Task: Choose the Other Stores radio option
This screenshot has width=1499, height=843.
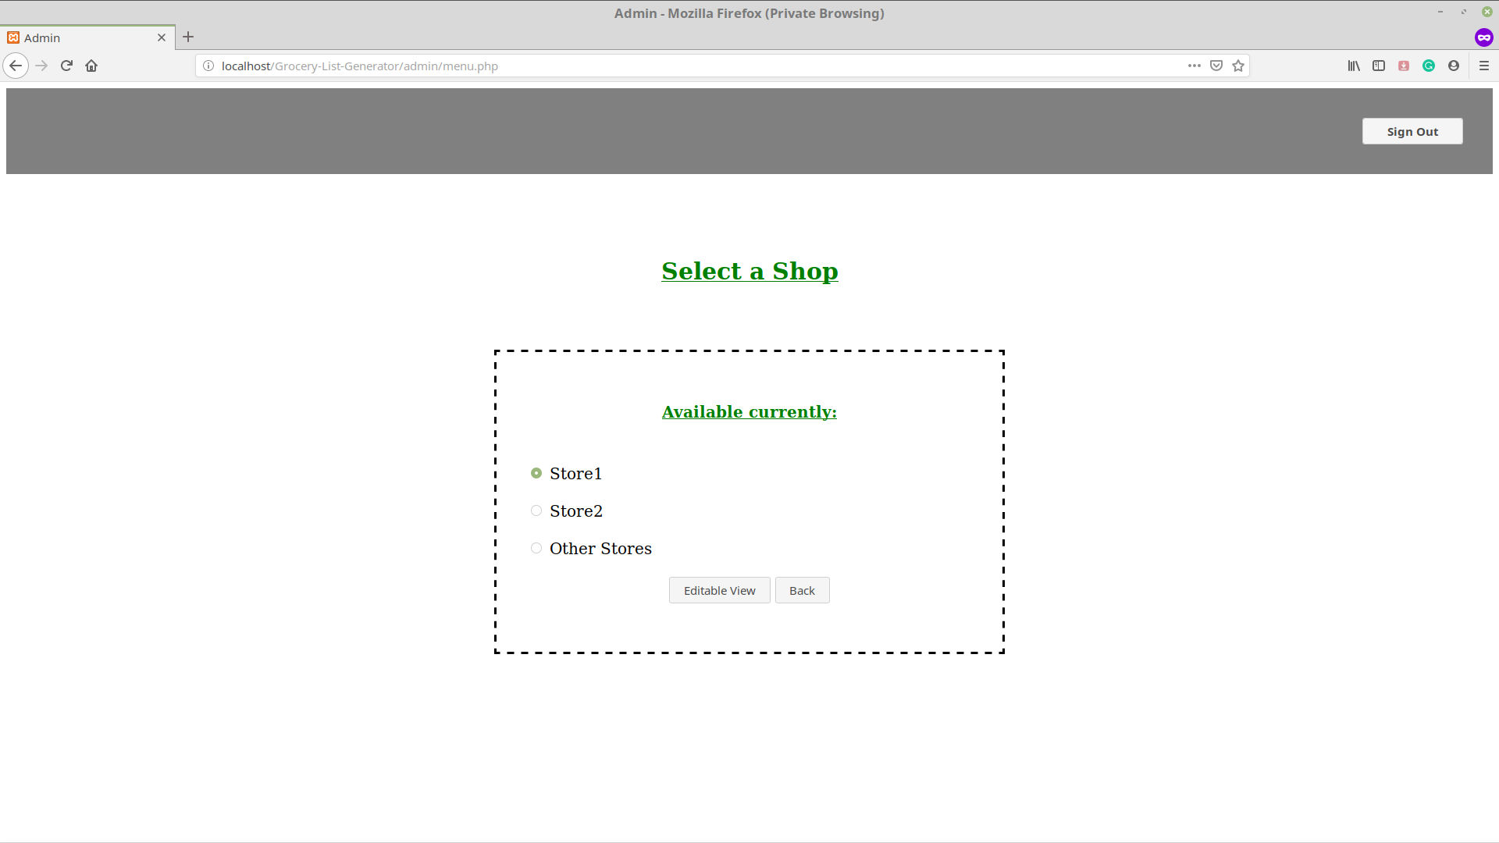Action: coord(536,548)
